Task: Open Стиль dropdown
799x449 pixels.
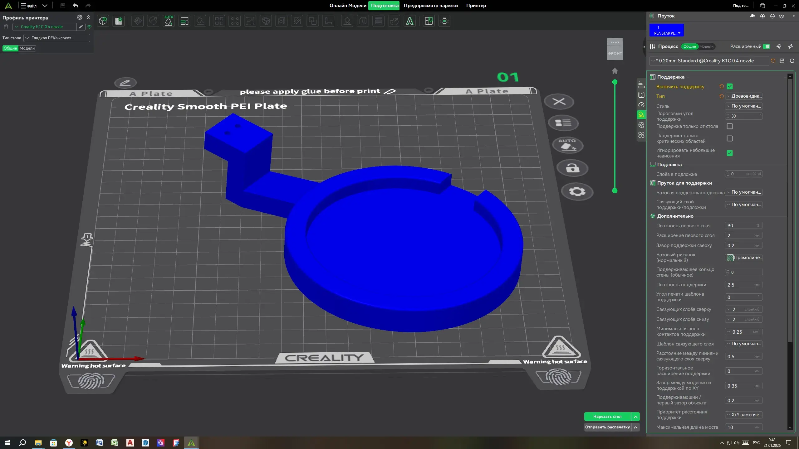Action: (x=744, y=106)
